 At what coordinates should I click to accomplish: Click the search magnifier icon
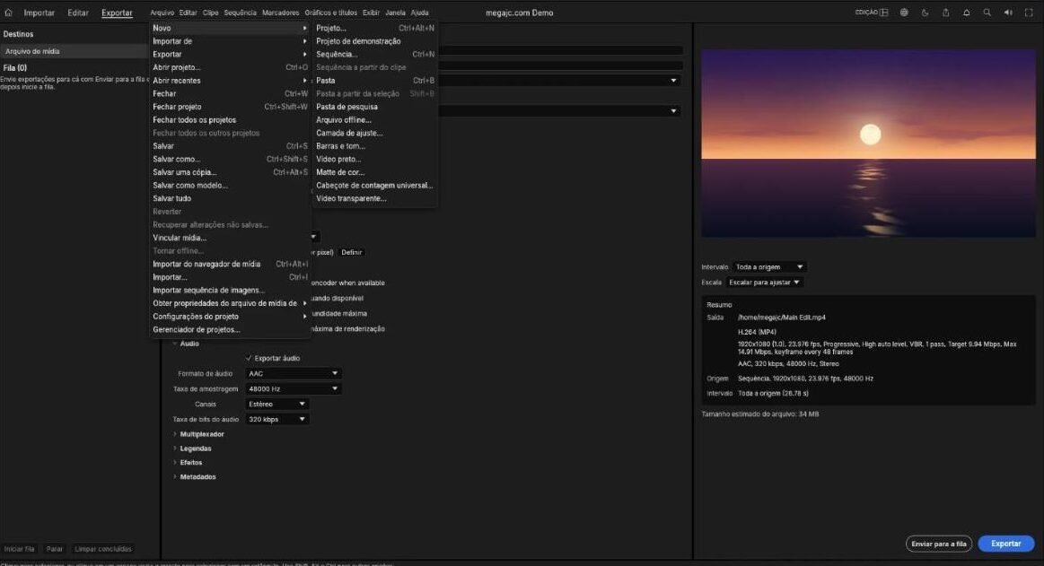[x=987, y=13]
